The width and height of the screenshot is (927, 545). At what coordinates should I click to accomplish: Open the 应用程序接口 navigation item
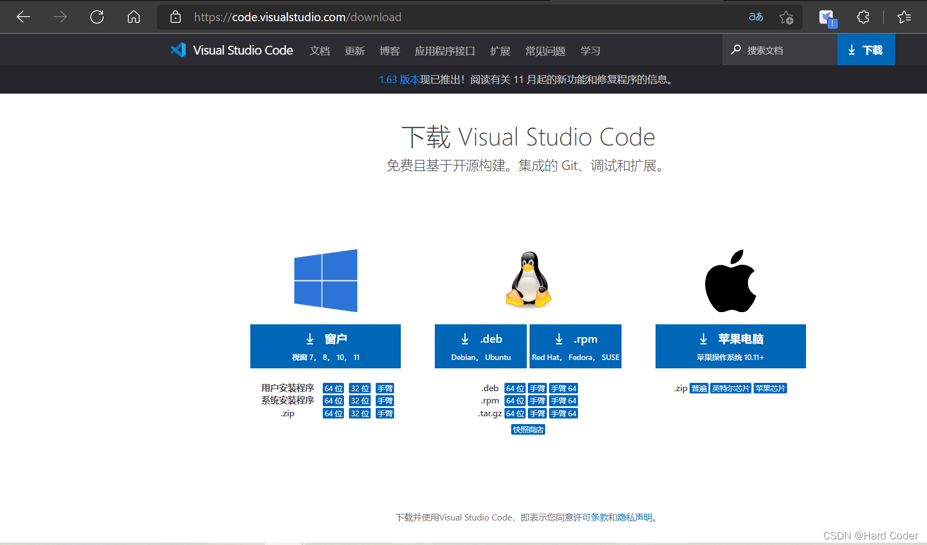pos(445,51)
